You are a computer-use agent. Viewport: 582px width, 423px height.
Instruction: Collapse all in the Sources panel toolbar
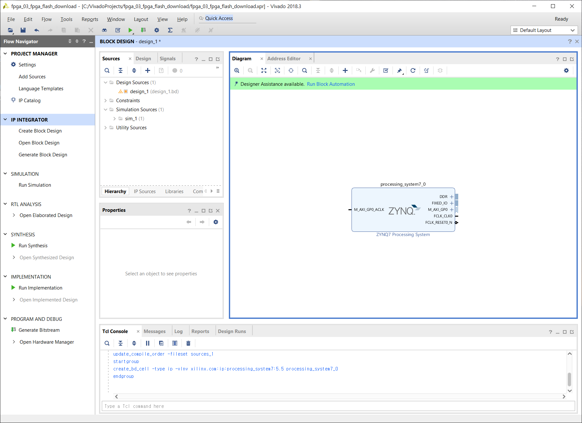tap(120, 71)
